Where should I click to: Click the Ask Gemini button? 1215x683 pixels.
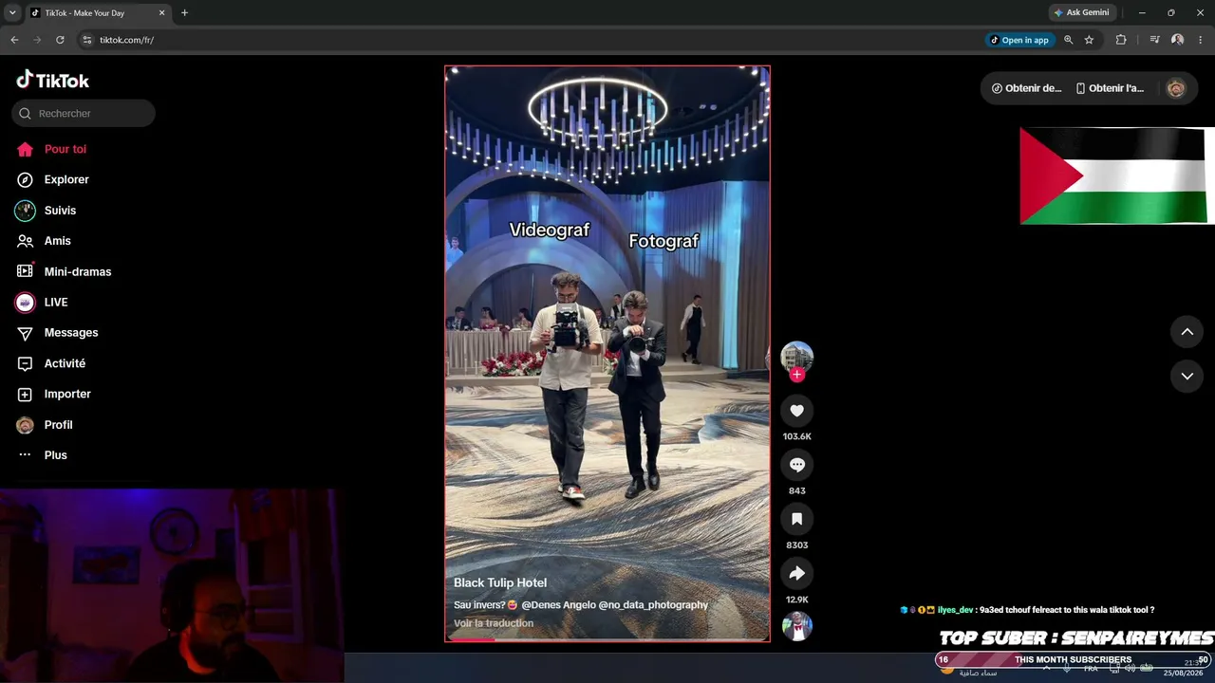click(x=1081, y=12)
